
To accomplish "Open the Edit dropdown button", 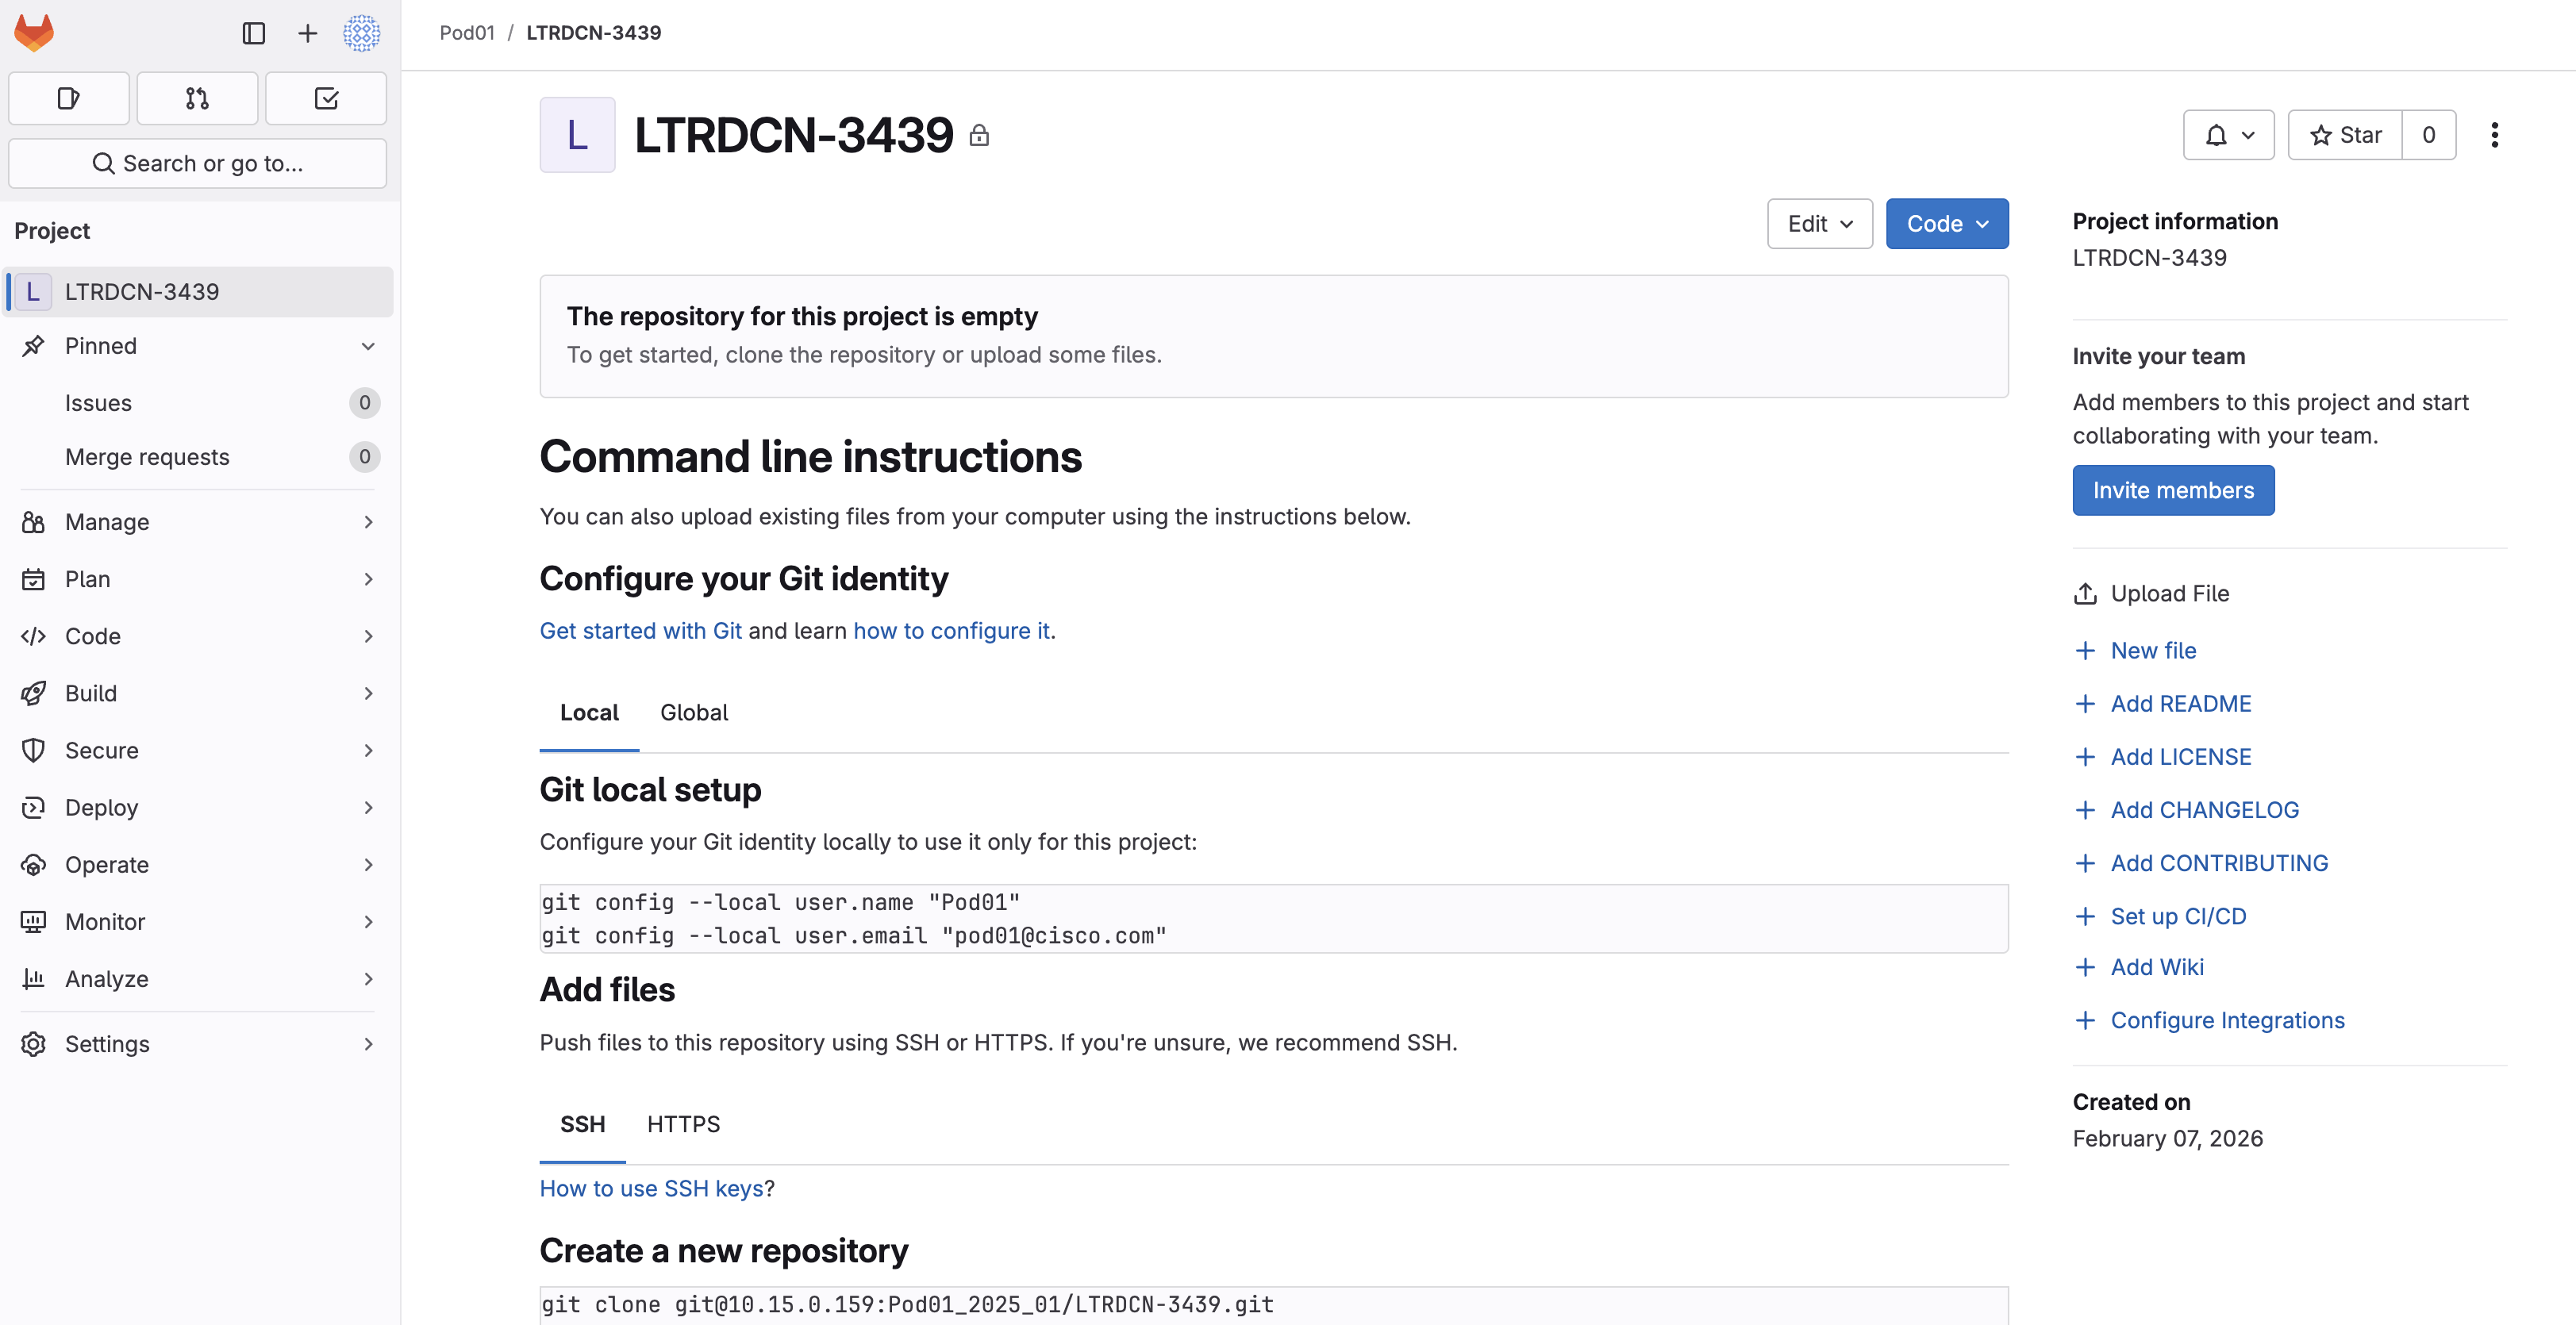I will [1819, 224].
